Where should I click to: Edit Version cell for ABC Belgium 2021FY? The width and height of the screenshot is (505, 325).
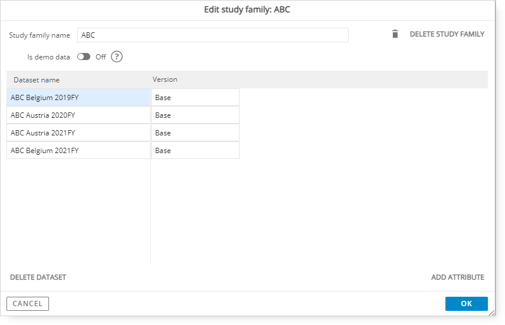pos(195,151)
